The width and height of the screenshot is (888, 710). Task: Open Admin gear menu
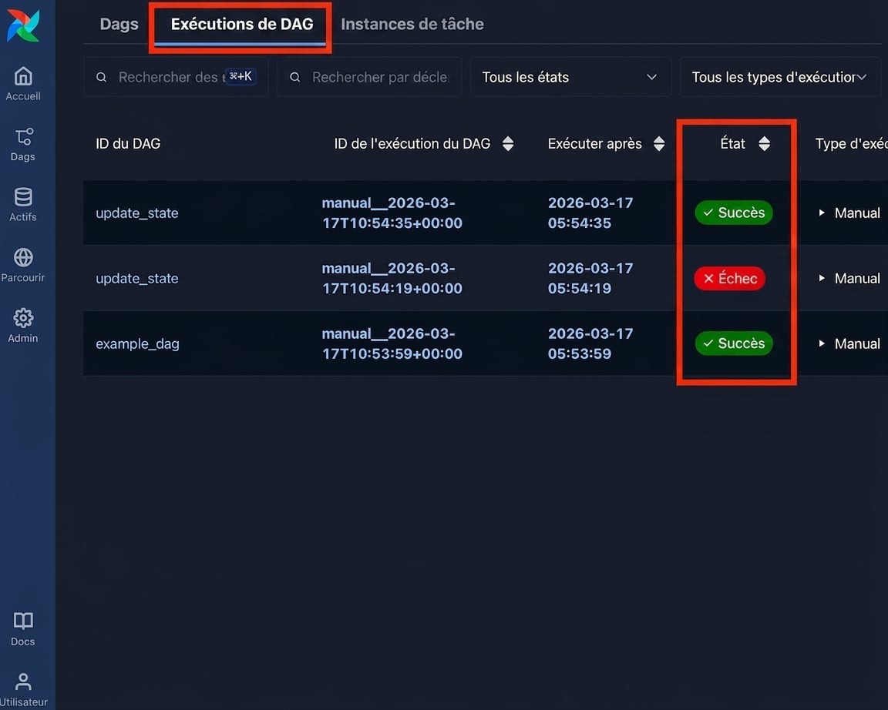(23, 325)
